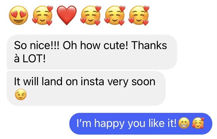Click the text 'So nice!!!'
Viewport: 217px width, 139px height.
pos(37,45)
